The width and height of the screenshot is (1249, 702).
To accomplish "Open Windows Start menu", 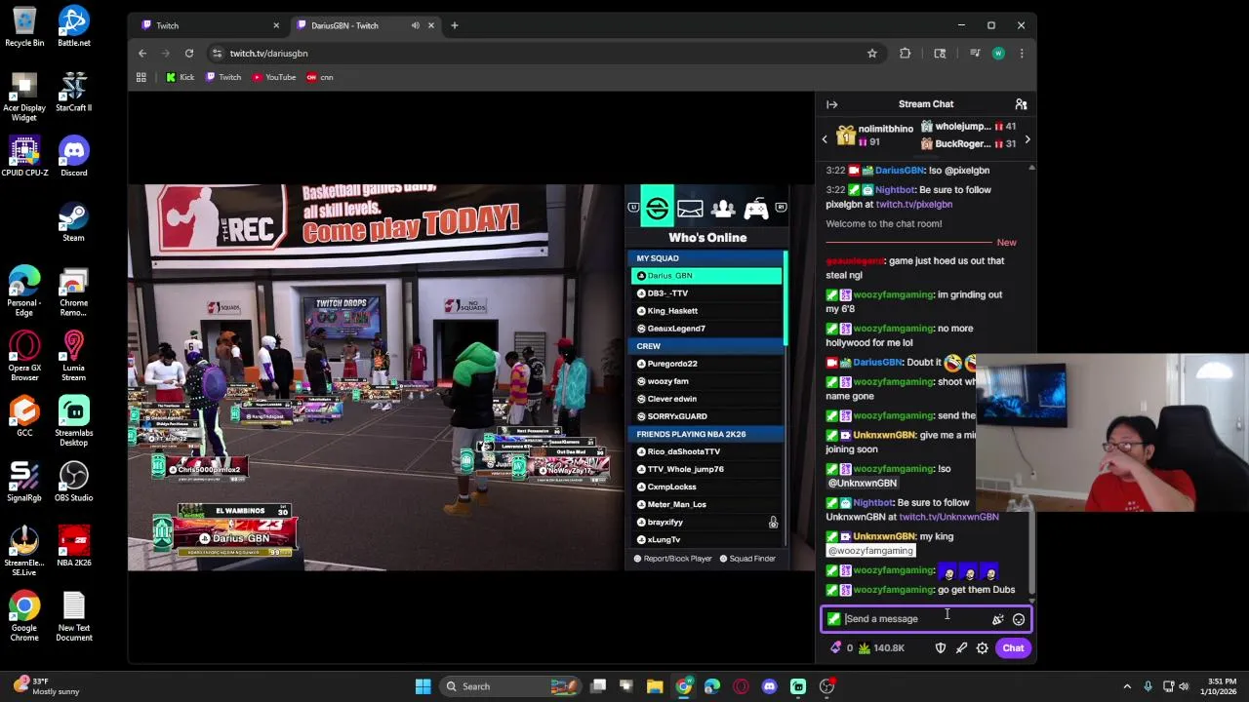I will pyautogui.click(x=423, y=686).
